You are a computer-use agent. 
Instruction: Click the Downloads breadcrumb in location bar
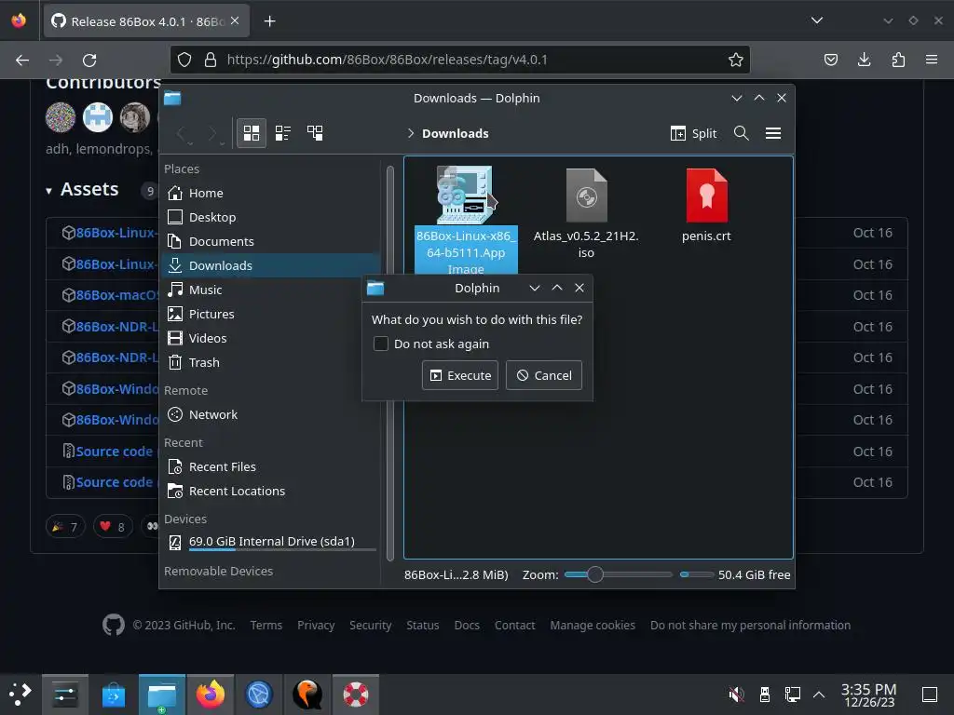455,133
